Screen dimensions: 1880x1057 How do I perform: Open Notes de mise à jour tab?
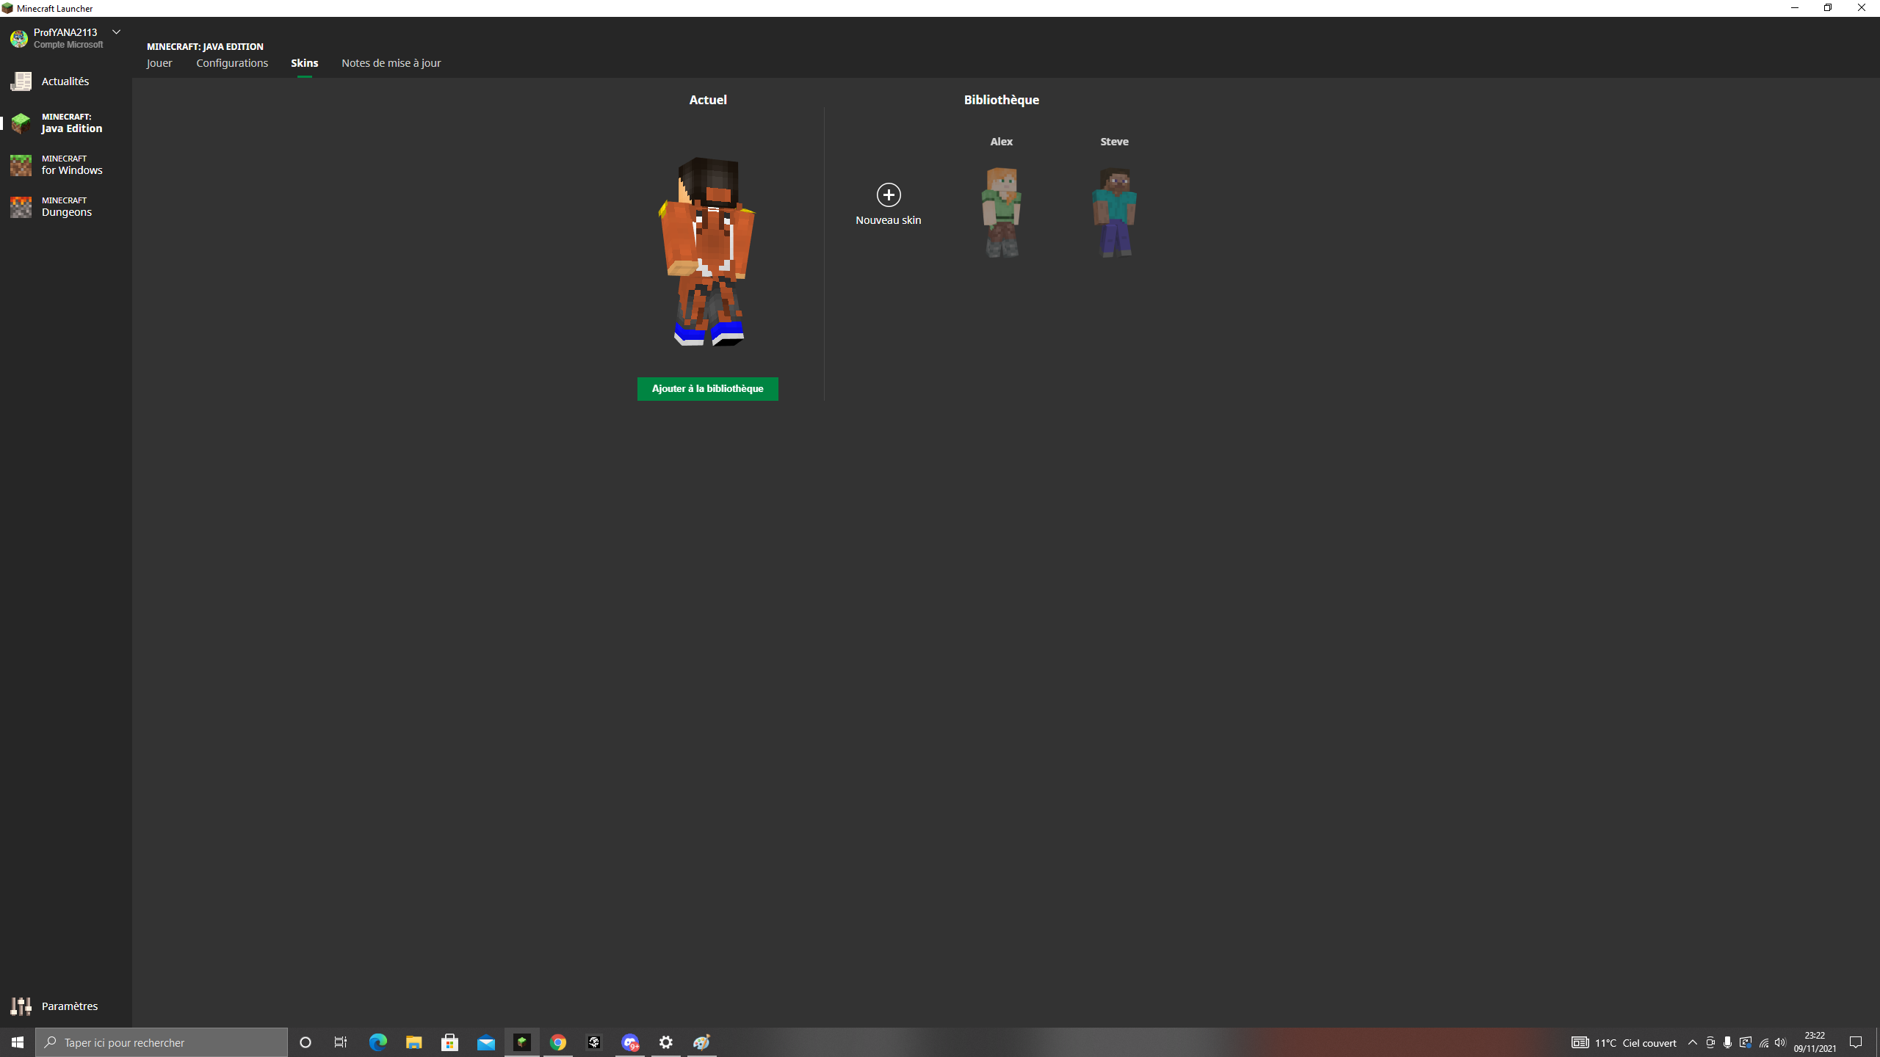tap(391, 63)
